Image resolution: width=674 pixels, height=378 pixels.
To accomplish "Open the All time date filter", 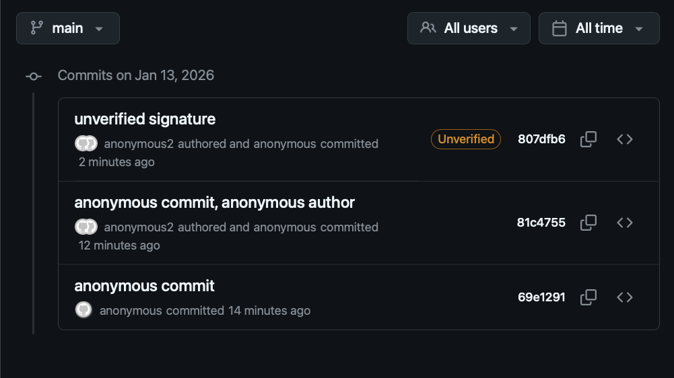I will (x=599, y=28).
